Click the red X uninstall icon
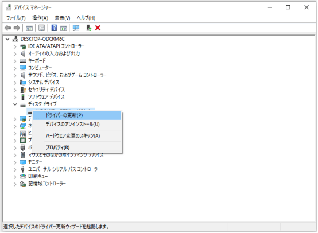The height and width of the screenshot is (233, 318). click(98, 28)
